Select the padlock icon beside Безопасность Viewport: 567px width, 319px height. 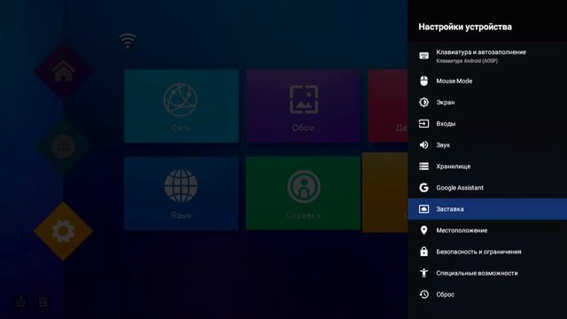[423, 252]
